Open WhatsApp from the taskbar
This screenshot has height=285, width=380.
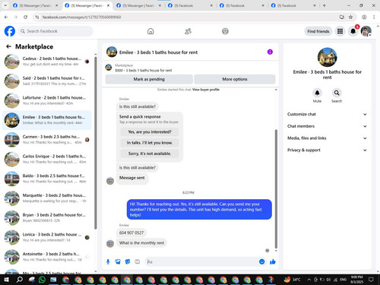click(42, 280)
